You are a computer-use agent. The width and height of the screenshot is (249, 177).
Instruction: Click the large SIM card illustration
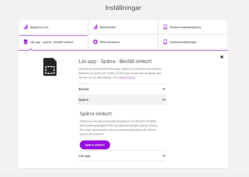(x=50, y=67)
